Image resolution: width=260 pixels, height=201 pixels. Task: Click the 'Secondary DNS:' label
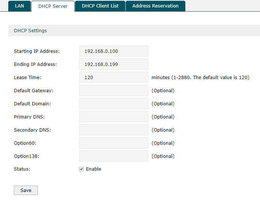click(x=32, y=130)
